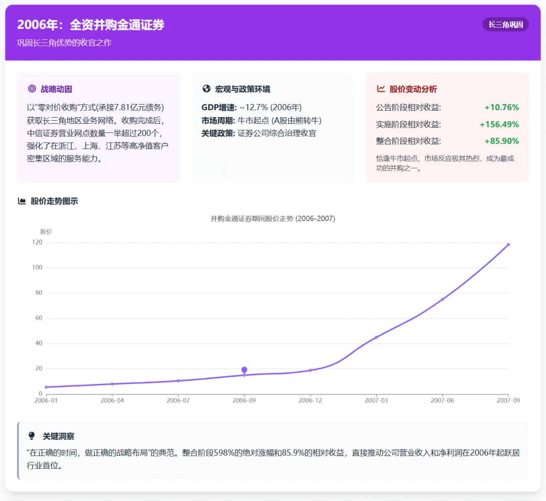The image size is (546, 501).
Task: Click the area chart icon beside 股价走势图示
Action: click(x=22, y=201)
